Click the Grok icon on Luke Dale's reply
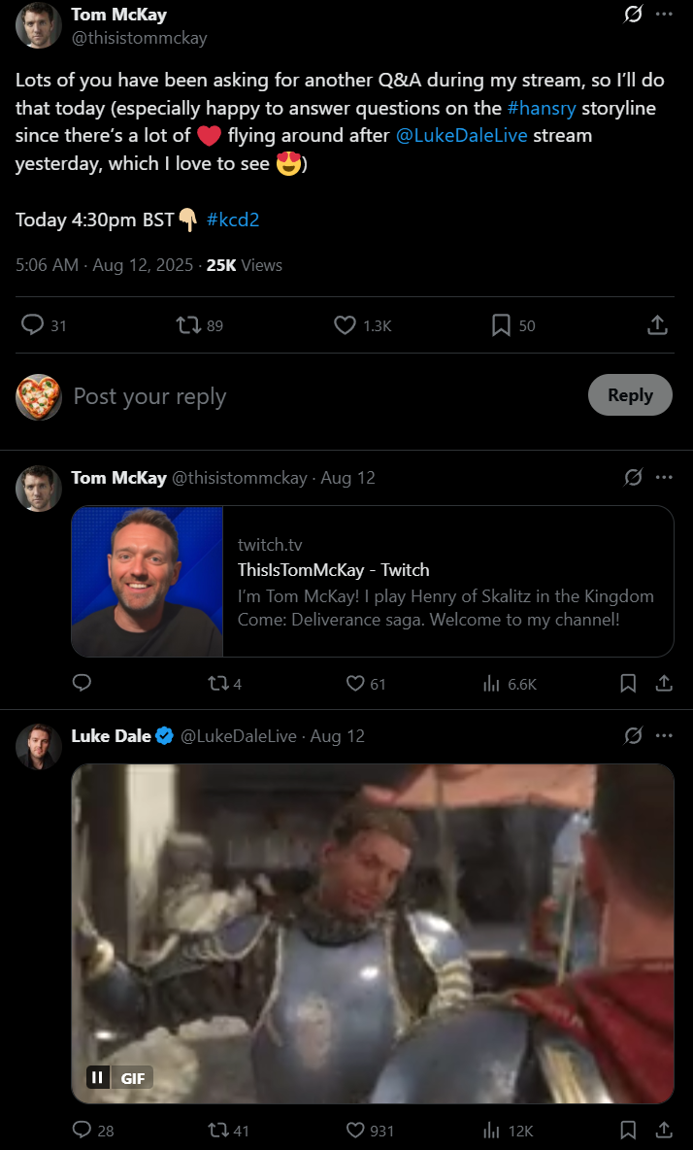Image resolution: width=693 pixels, height=1150 pixels. click(633, 735)
